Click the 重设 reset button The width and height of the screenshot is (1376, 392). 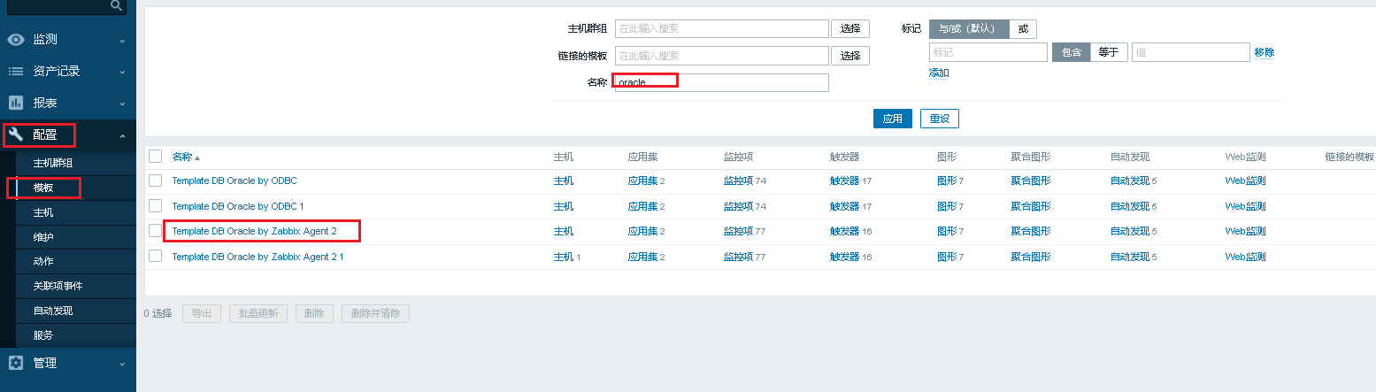939,119
